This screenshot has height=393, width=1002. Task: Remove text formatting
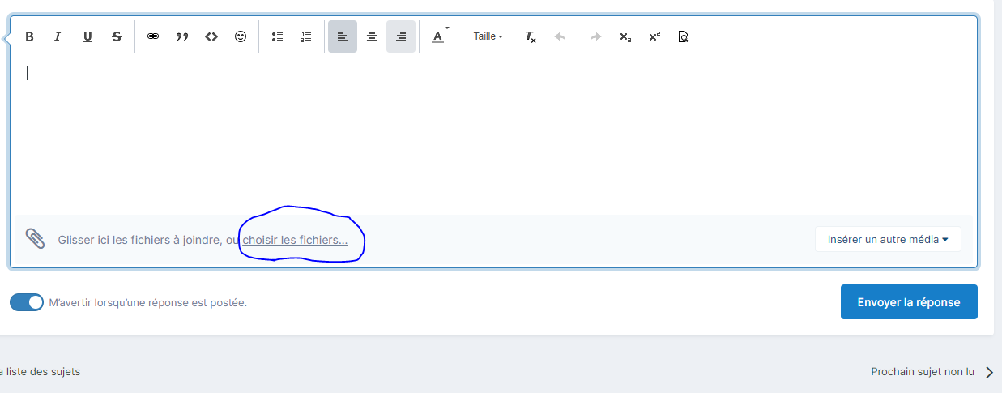pyautogui.click(x=531, y=36)
